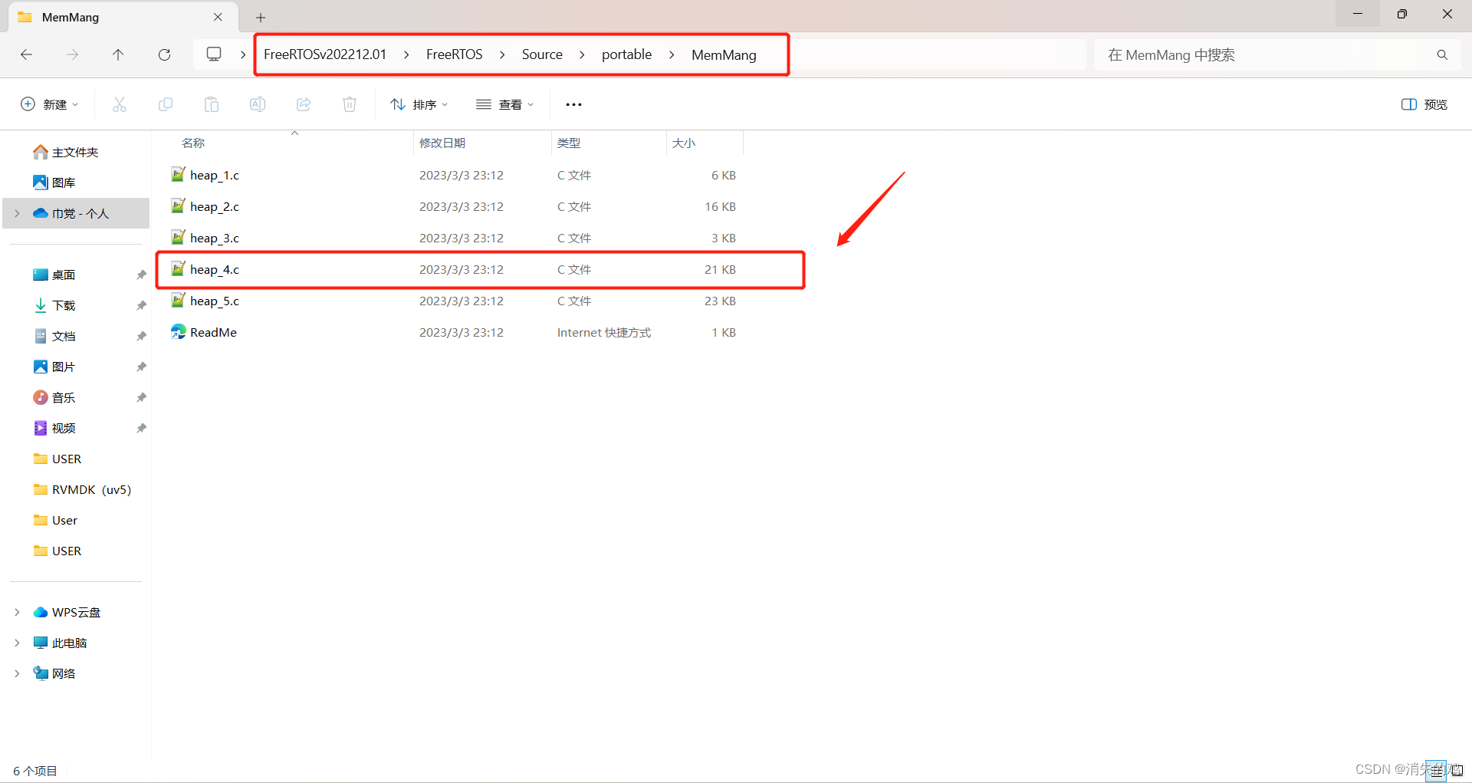The image size is (1472, 783).
Task: Cut the selected file using scissors icon
Action: pos(120,104)
